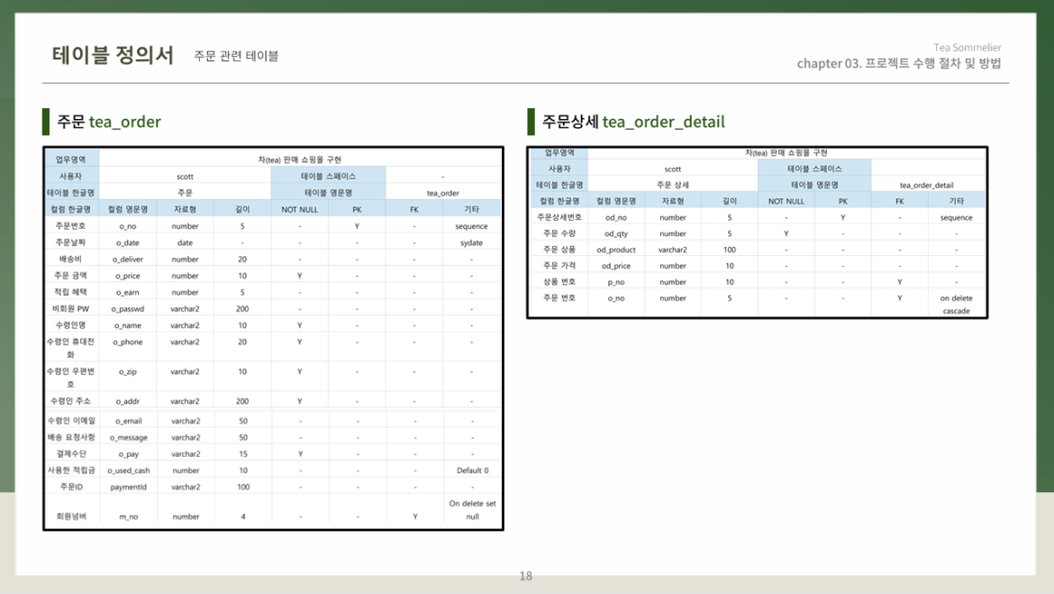Click the '결제수단' row label
Screen dimensions: 1054x594
tap(71, 453)
